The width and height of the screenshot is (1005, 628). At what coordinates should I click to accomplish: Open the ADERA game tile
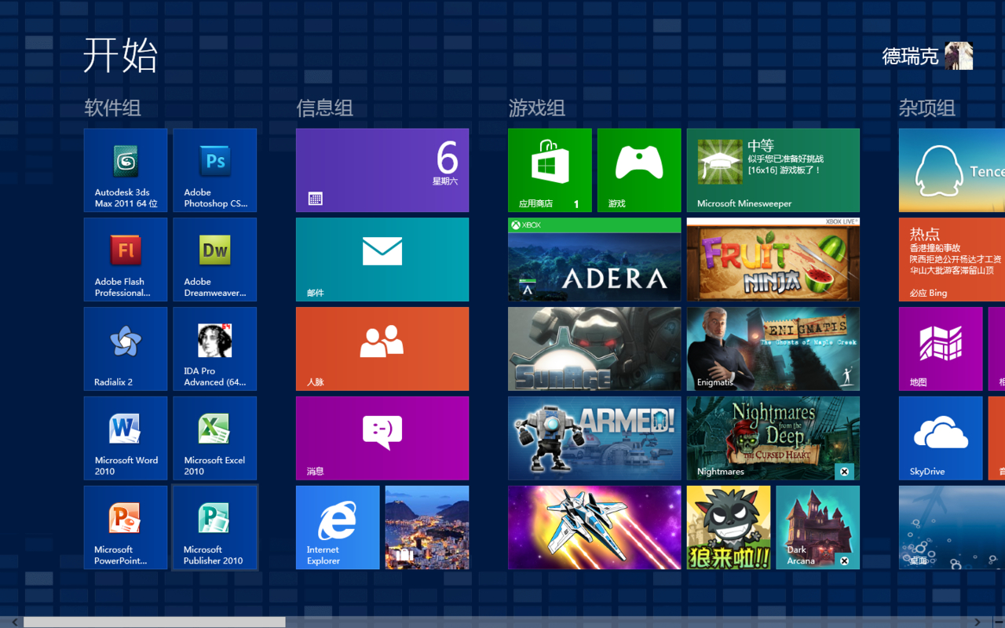594,260
